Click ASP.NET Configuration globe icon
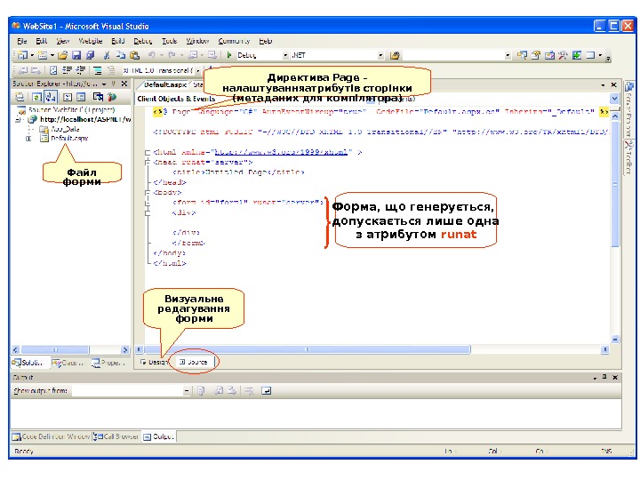Image resolution: width=640 pixels, height=480 pixels. tap(112, 97)
